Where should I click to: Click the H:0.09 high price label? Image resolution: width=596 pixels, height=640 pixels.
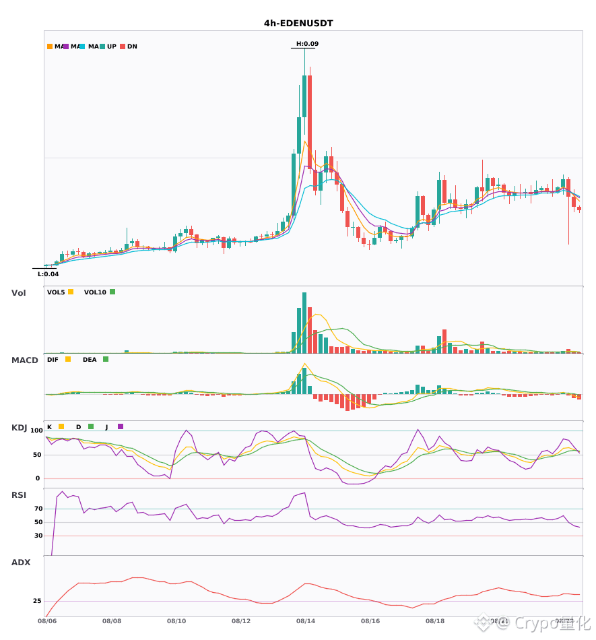[307, 44]
